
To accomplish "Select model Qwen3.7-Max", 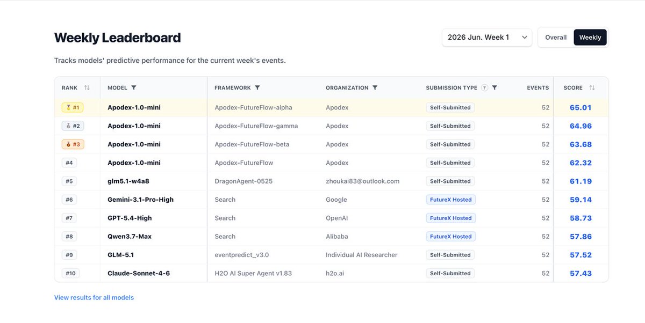I will [x=130, y=237].
